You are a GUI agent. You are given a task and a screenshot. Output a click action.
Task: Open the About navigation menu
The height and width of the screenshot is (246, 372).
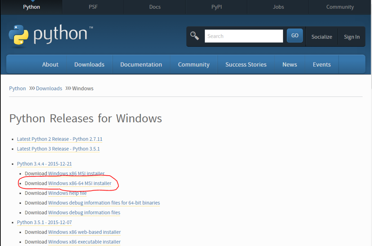click(x=50, y=65)
